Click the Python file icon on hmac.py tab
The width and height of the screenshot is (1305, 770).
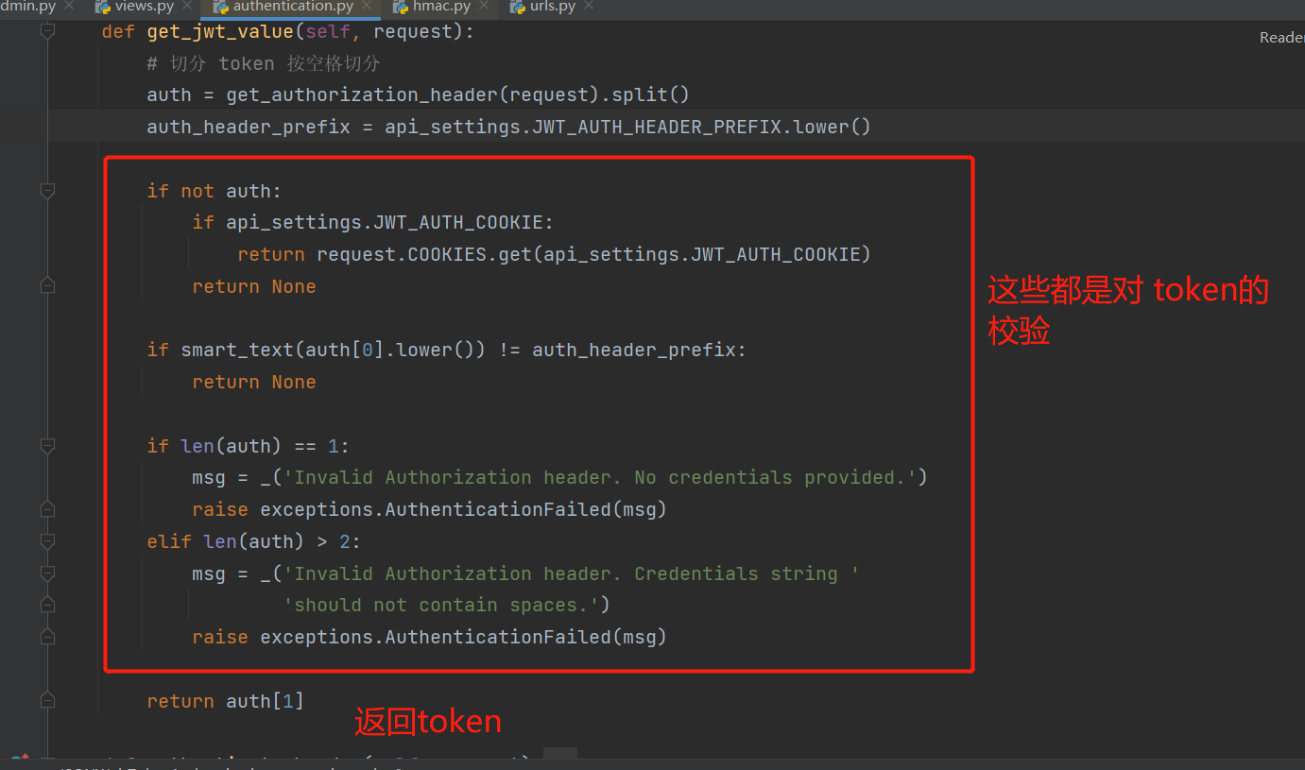(x=401, y=7)
